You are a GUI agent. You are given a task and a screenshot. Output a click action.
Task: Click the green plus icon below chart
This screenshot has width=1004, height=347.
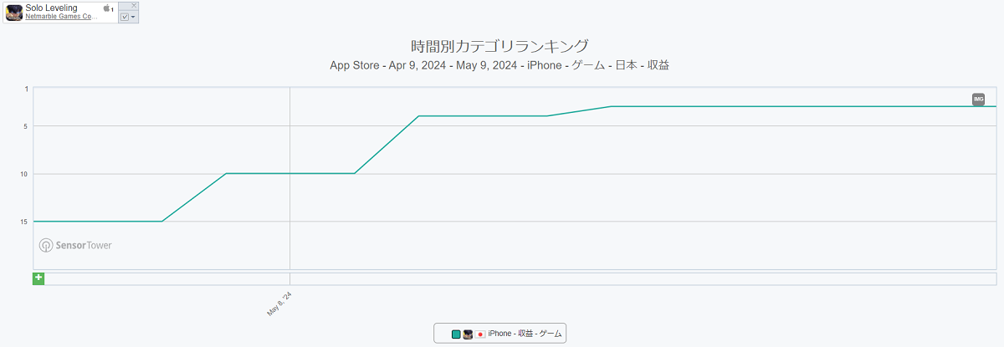pos(38,278)
